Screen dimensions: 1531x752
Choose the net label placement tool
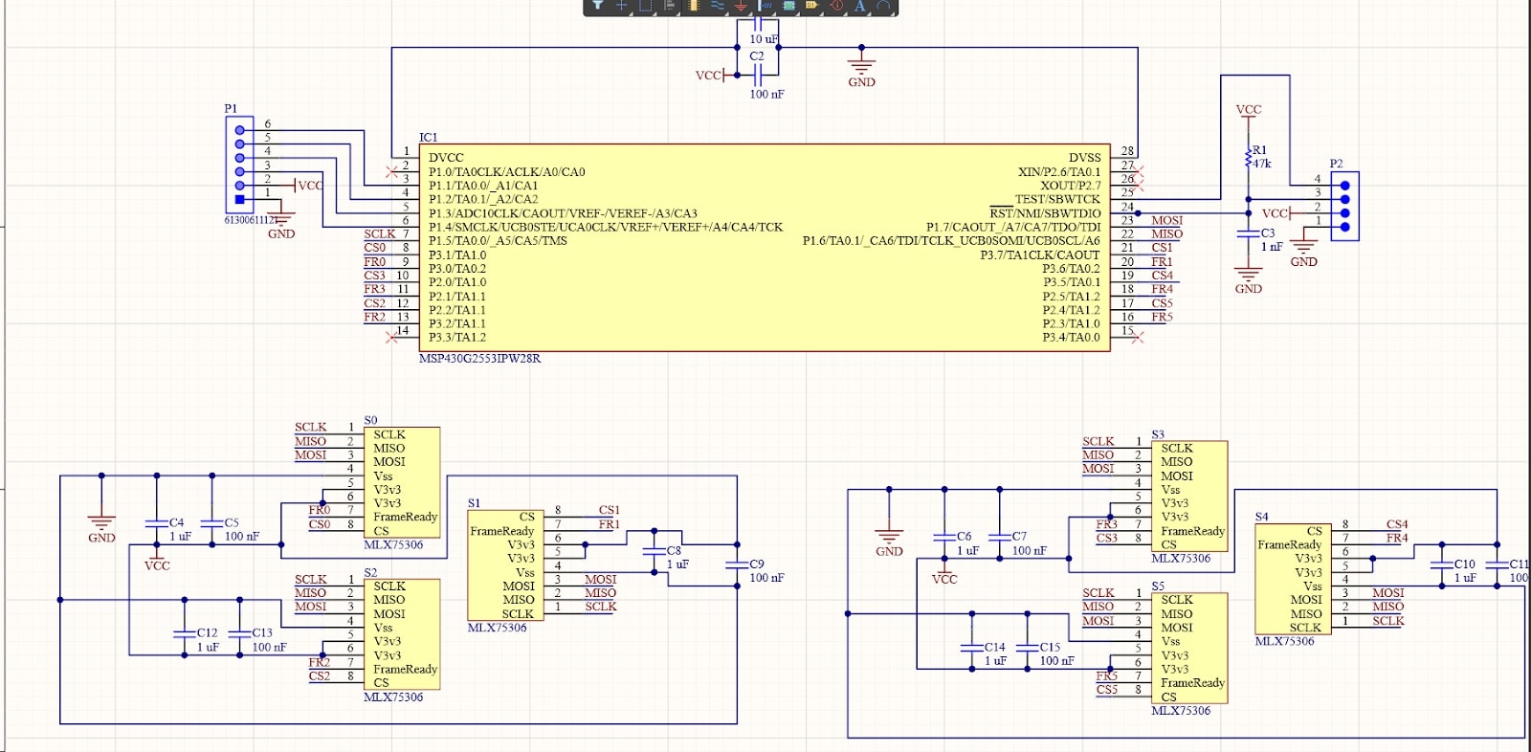click(x=765, y=5)
